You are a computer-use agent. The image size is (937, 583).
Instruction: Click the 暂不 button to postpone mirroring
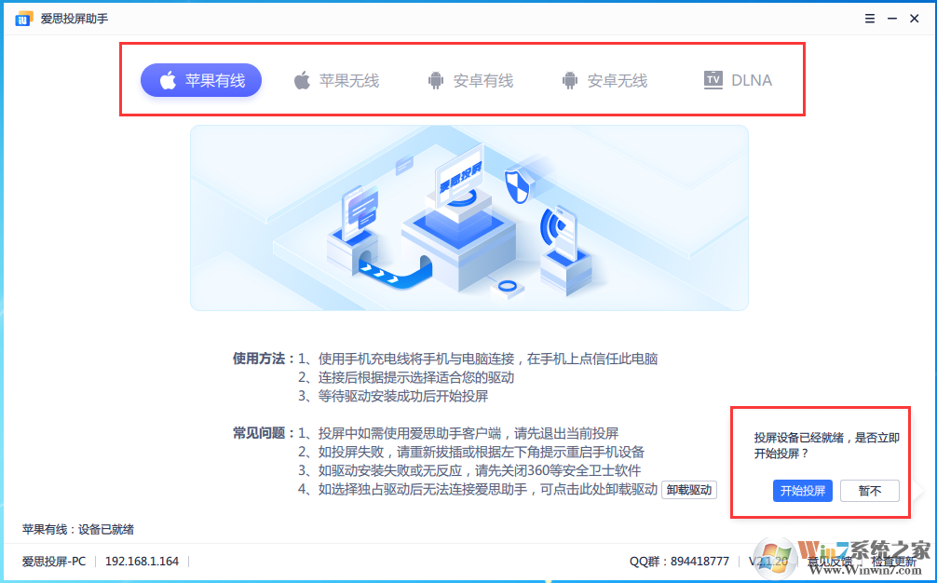point(869,490)
